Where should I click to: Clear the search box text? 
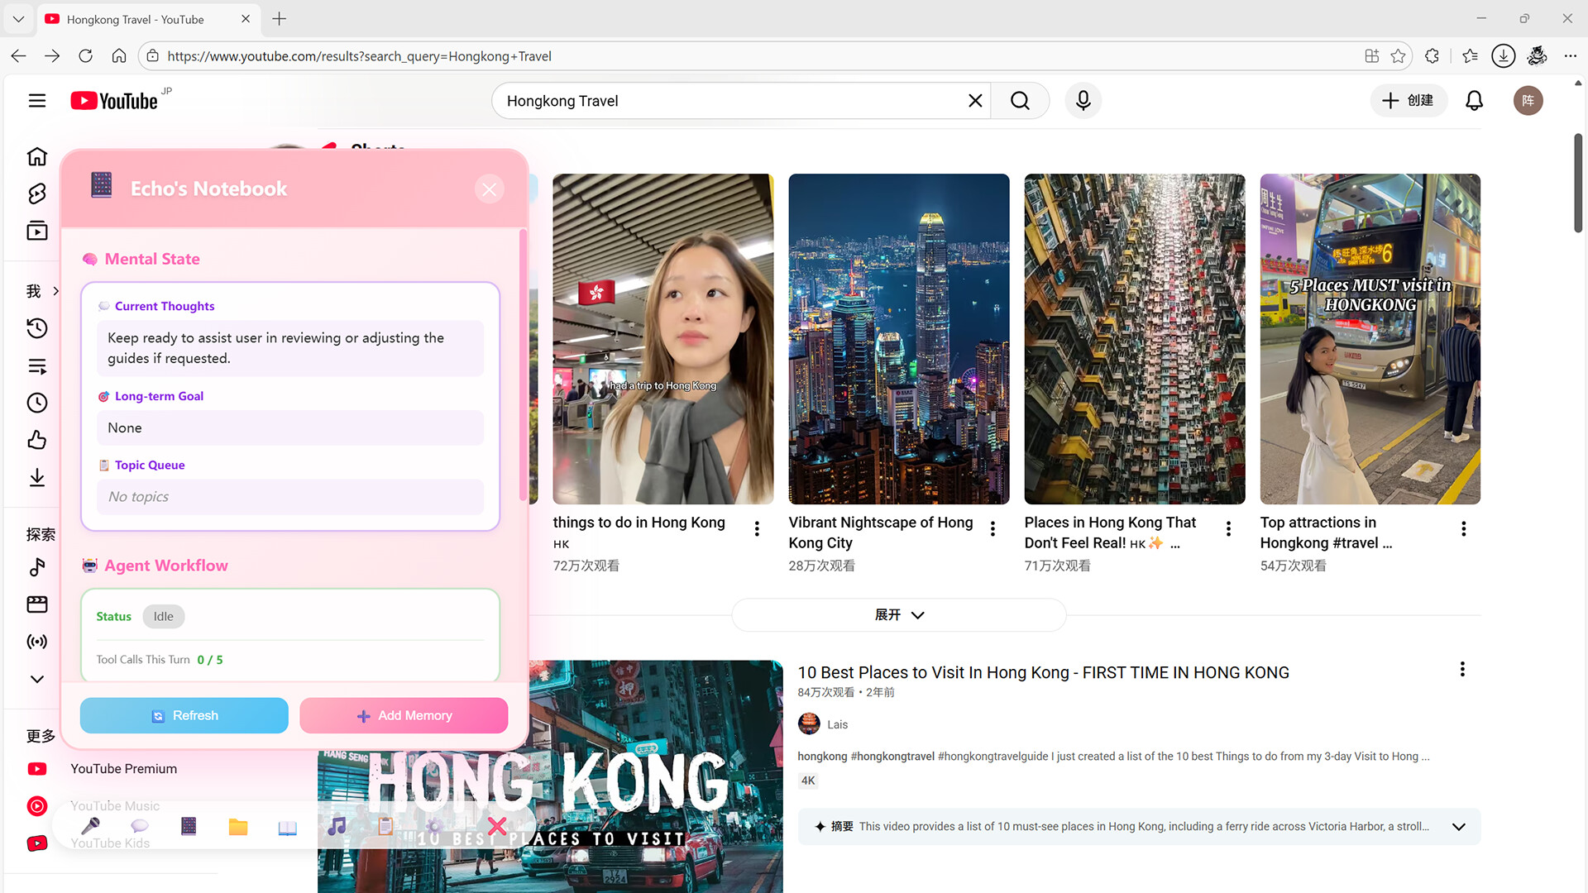(975, 101)
